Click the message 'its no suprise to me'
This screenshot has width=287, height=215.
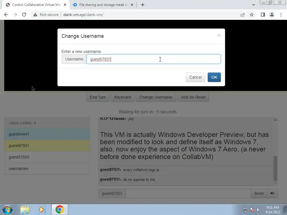click(139, 179)
